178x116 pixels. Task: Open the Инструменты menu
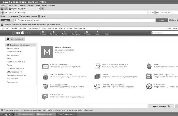41,5
